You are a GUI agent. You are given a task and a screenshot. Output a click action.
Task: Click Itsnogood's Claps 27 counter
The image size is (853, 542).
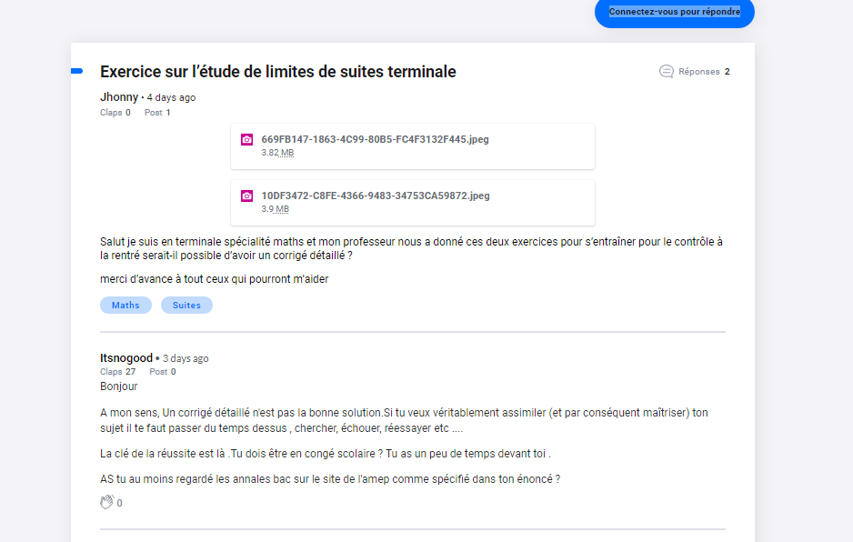click(x=117, y=372)
